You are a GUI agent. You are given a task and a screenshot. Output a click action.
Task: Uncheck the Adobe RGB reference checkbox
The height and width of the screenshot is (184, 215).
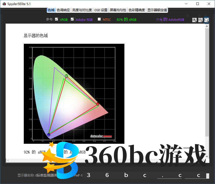(72, 19)
